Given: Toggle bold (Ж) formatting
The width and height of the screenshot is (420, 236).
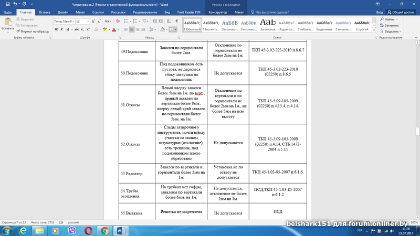Looking at the screenshot, I should click(x=56, y=29).
